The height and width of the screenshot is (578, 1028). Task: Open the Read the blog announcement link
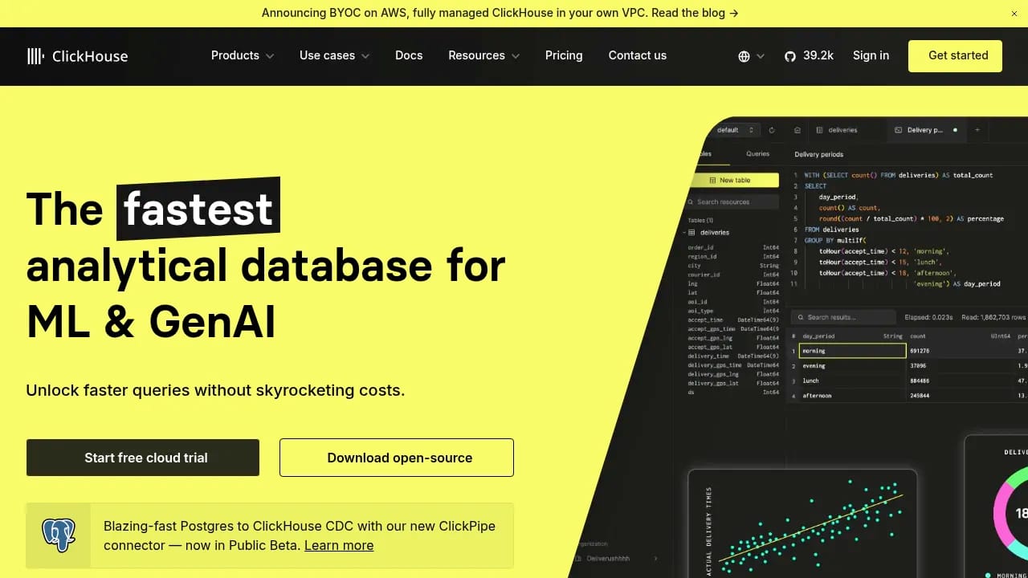695,13
